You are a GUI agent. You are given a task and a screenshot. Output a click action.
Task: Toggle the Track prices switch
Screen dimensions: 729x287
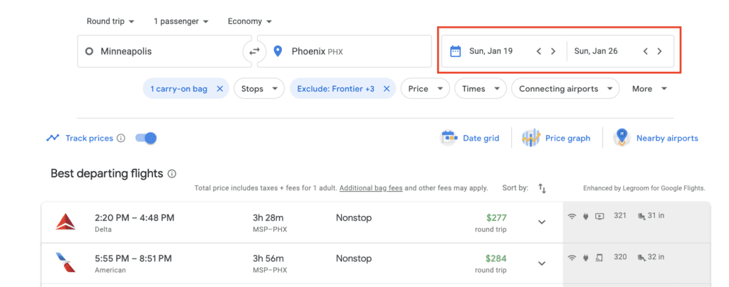(x=145, y=138)
